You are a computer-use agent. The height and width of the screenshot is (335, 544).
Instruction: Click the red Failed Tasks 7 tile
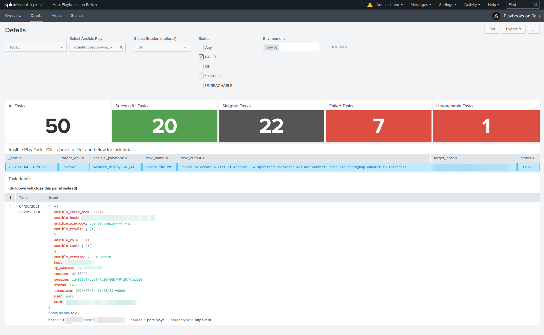(378, 126)
